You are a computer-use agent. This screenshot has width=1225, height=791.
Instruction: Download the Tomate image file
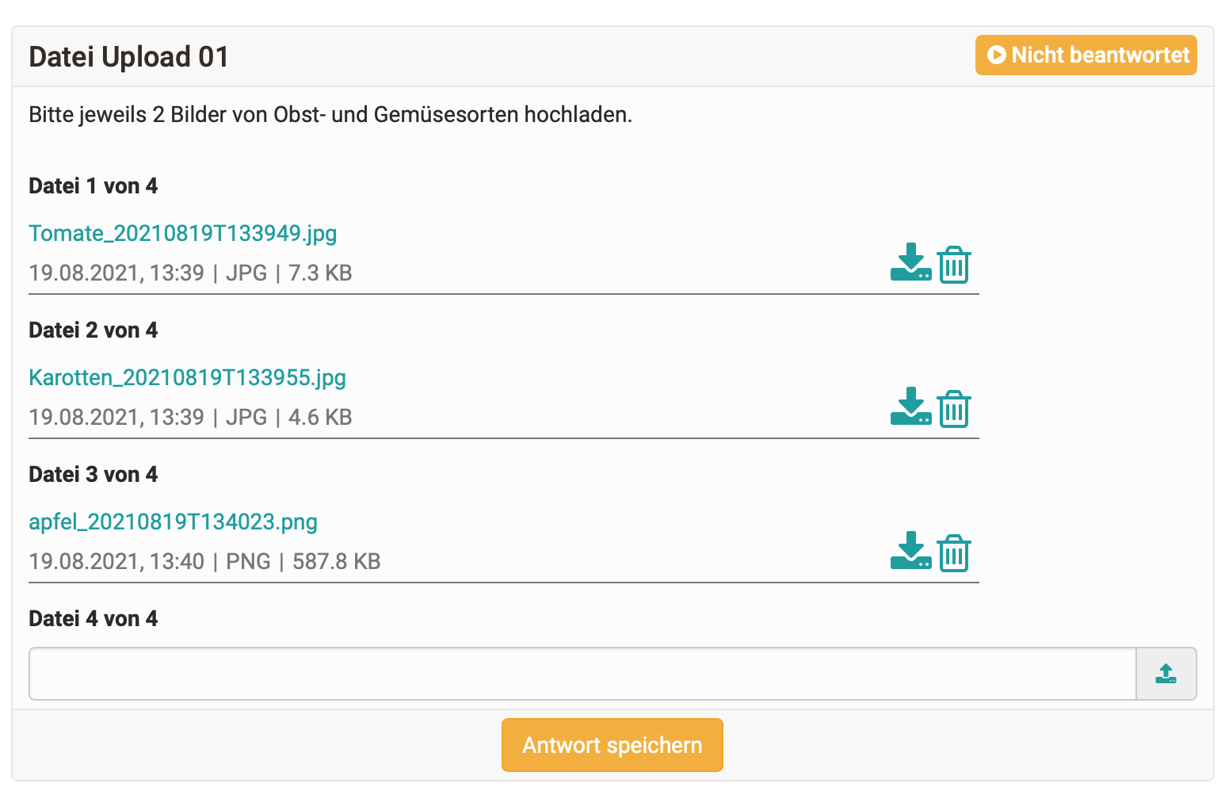(x=910, y=263)
